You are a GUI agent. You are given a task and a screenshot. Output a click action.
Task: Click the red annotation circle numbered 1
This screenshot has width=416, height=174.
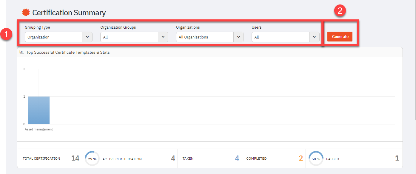click(6, 35)
